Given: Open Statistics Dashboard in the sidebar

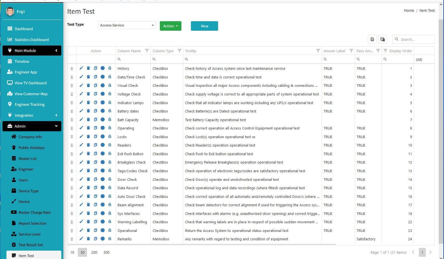Looking at the screenshot, I should coord(31,40).
